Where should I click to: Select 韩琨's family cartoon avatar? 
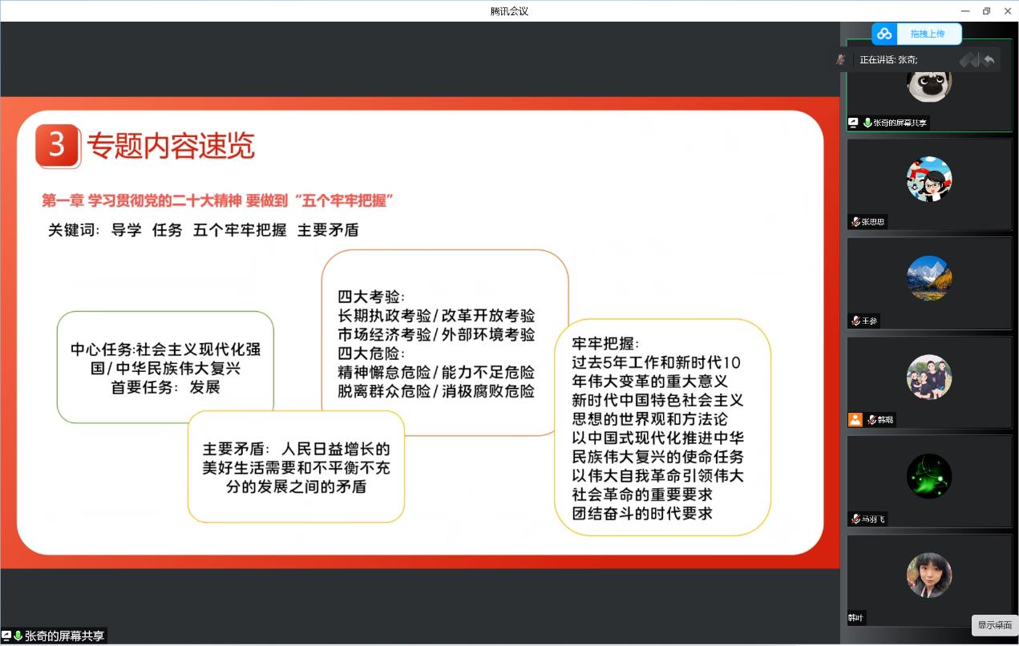pos(928,377)
